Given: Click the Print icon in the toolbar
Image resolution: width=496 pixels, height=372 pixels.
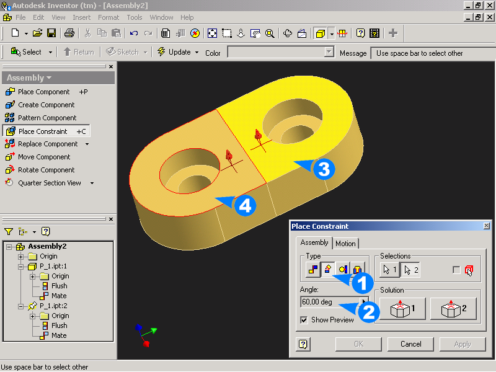Looking at the screenshot, I should (x=69, y=33).
